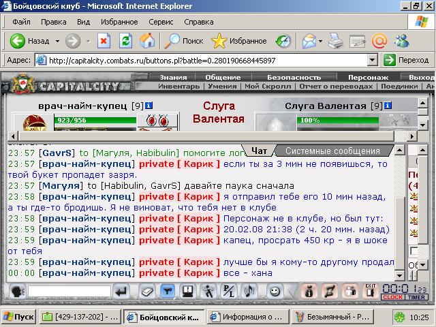
Task: Open the Избранное menu
Action: (119, 22)
